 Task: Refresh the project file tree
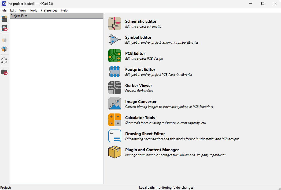4,60
